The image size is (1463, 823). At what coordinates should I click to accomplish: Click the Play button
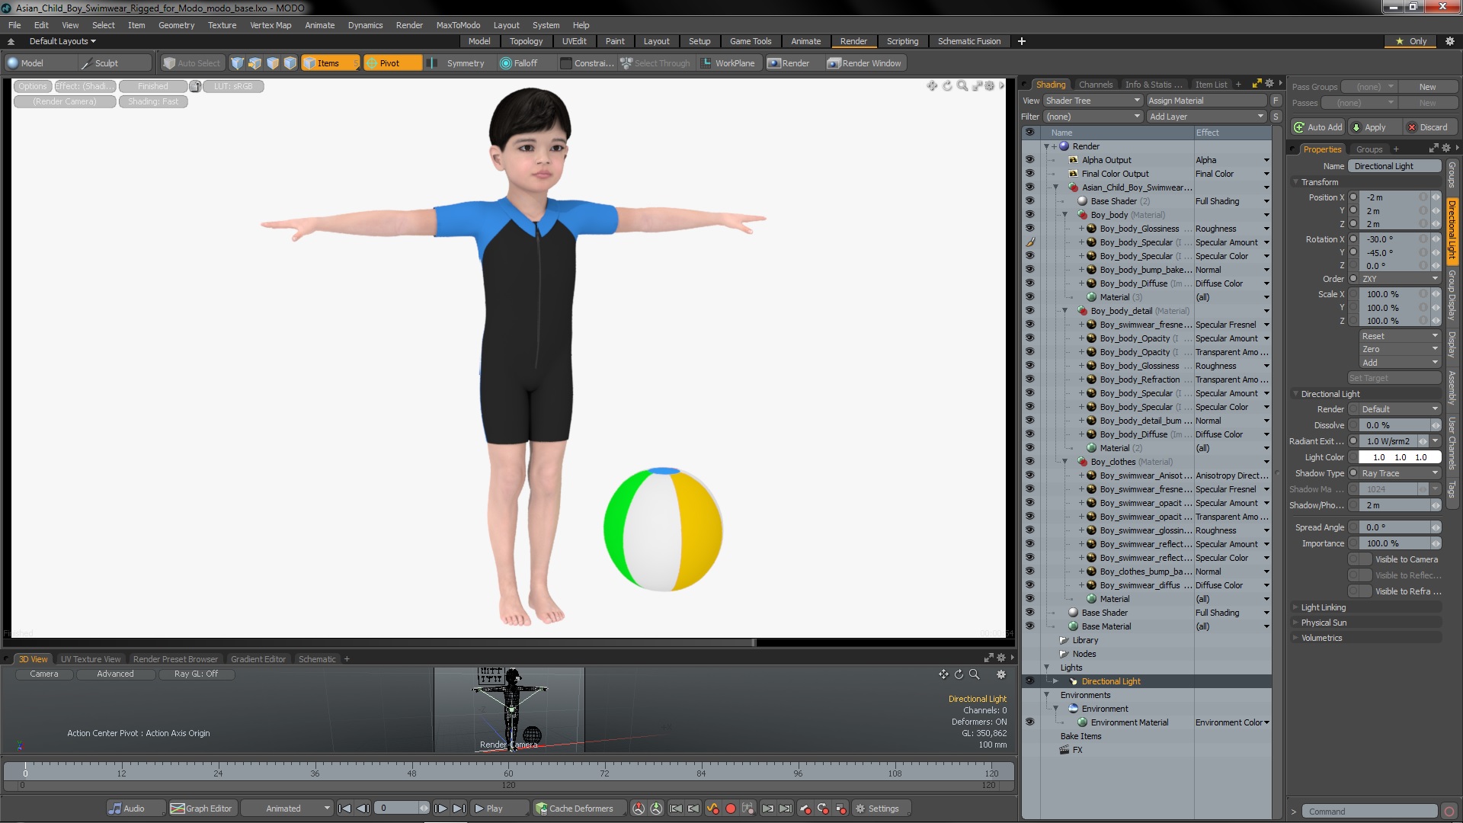[x=499, y=809]
